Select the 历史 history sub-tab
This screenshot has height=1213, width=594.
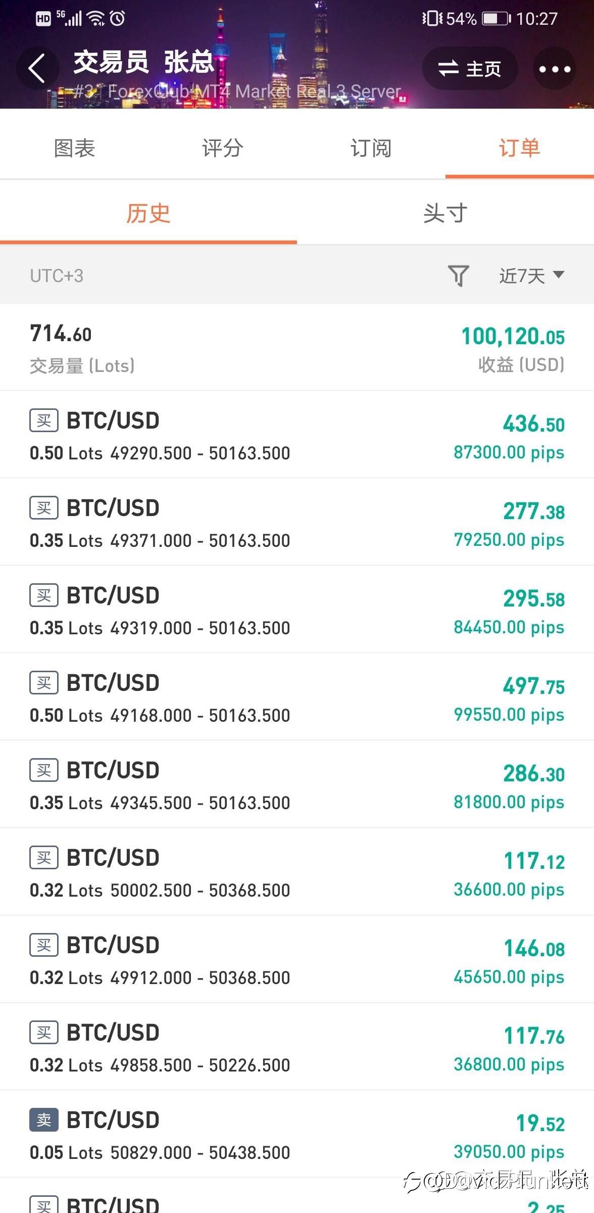click(148, 213)
